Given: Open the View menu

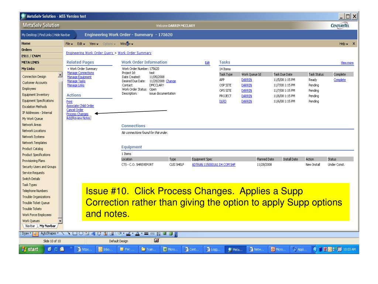Looking at the screenshot, I should [94, 44].
